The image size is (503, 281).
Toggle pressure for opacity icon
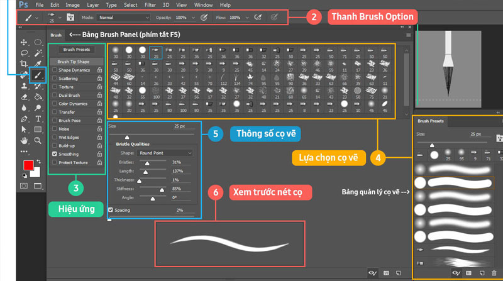[204, 18]
